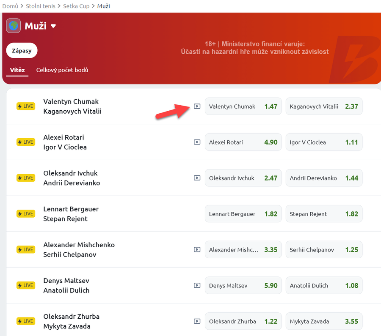Pick Stepan Rejent odds 1.82

click(x=324, y=214)
